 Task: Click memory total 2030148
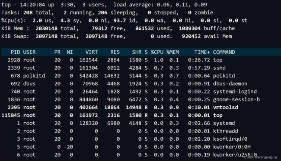(46, 28)
